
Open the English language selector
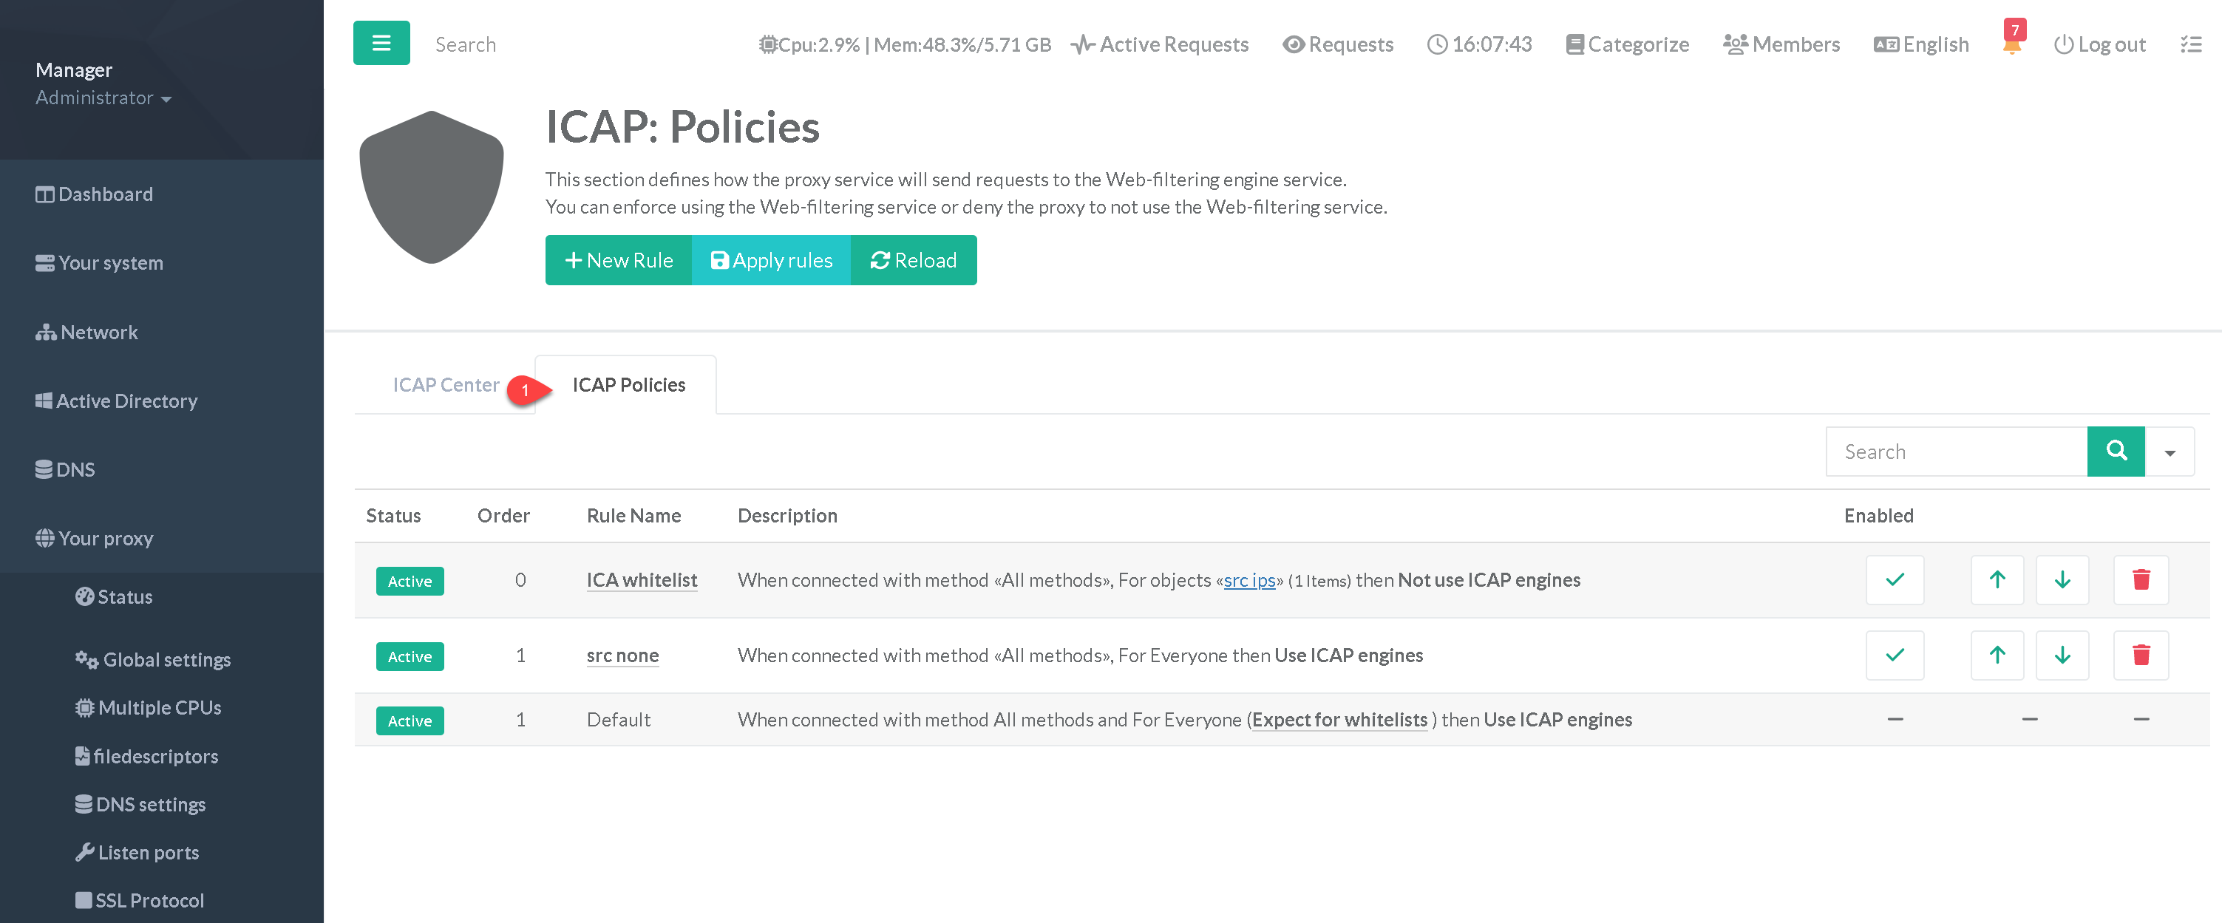point(1921,45)
